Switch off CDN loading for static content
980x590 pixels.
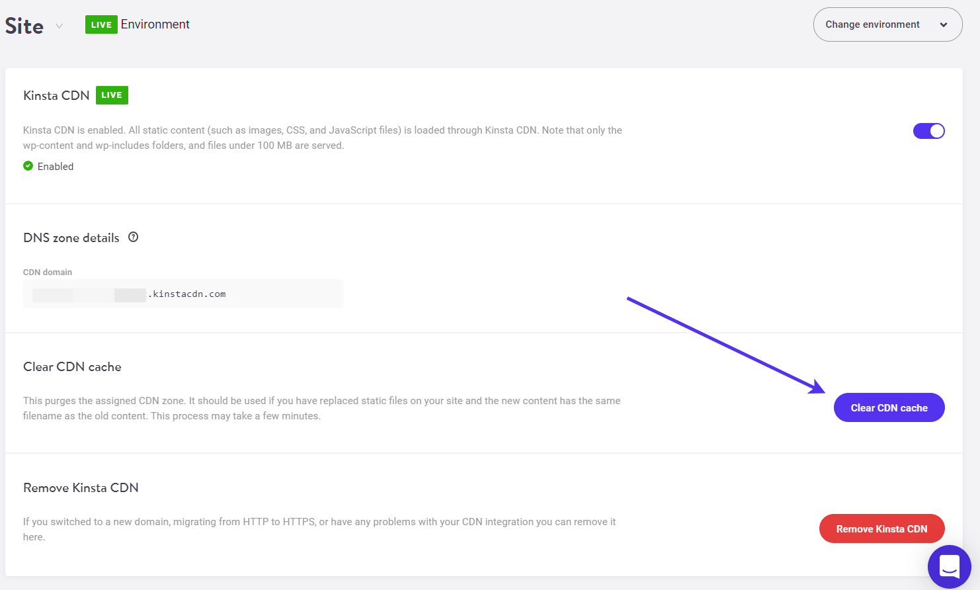click(929, 131)
